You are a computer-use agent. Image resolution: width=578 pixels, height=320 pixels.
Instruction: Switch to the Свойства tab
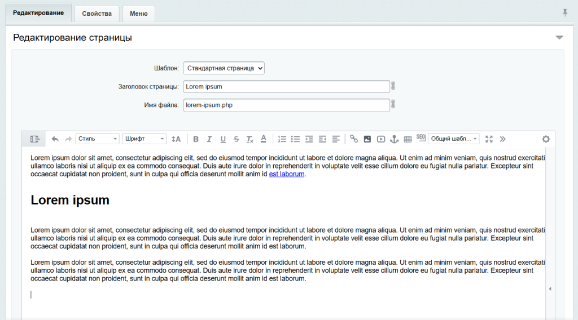click(x=97, y=14)
